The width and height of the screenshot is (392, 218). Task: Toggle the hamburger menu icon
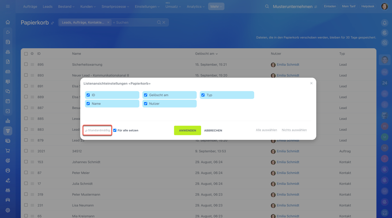(x=8, y=6)
